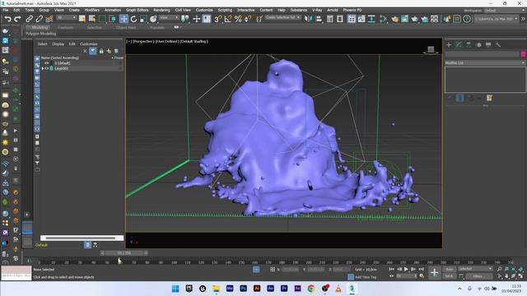Open the Modifier List dropdown

click(x=485, y=62)
